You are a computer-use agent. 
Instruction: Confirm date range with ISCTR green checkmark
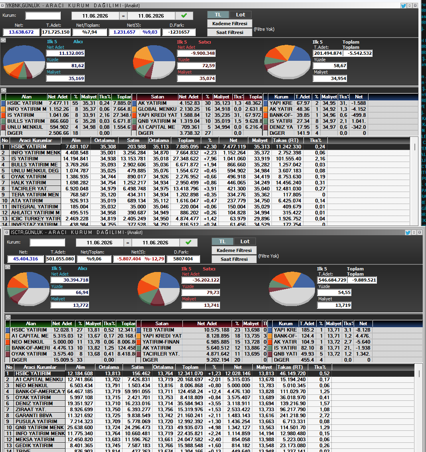click(188, 242)
